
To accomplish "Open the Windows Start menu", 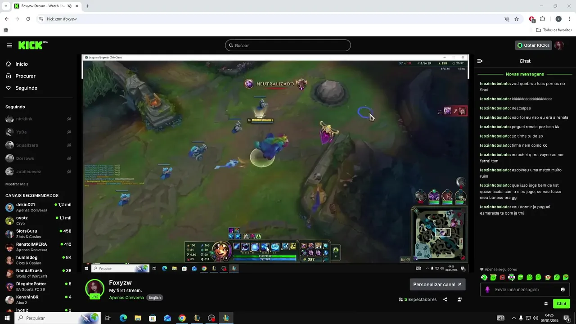I will click(7, 318).
